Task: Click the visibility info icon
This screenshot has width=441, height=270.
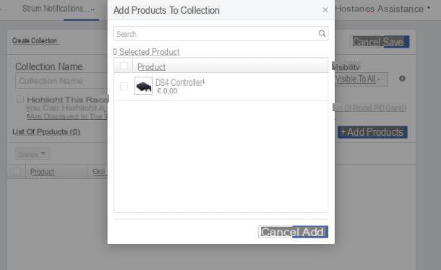Action: pyautogui.click(x=402, y=79)
